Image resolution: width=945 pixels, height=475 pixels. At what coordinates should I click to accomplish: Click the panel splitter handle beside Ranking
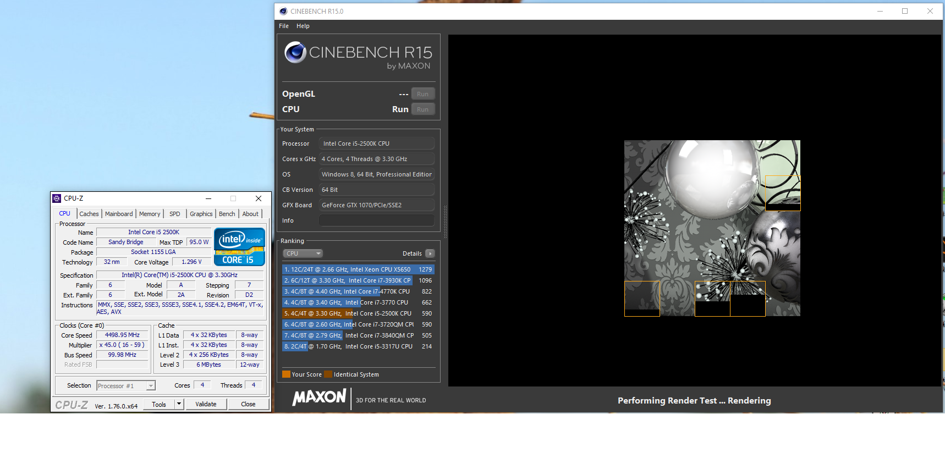pyautogui.click(x=445, y=222)
